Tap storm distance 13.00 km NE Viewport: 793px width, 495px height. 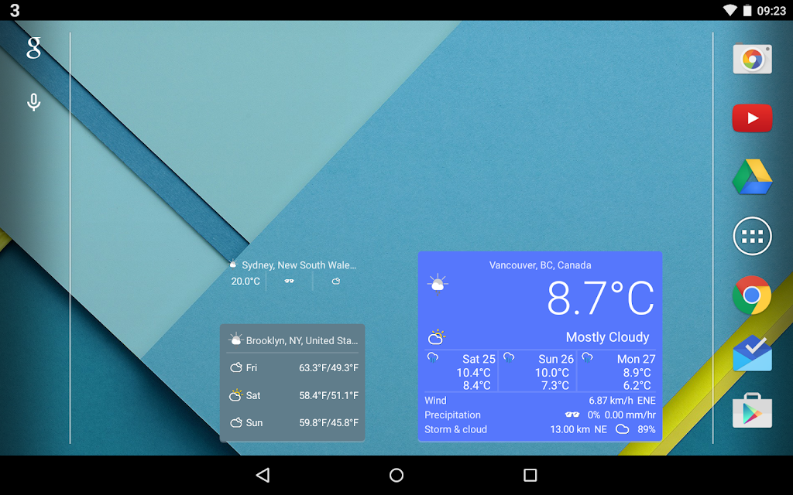click(x=578, y=429)
